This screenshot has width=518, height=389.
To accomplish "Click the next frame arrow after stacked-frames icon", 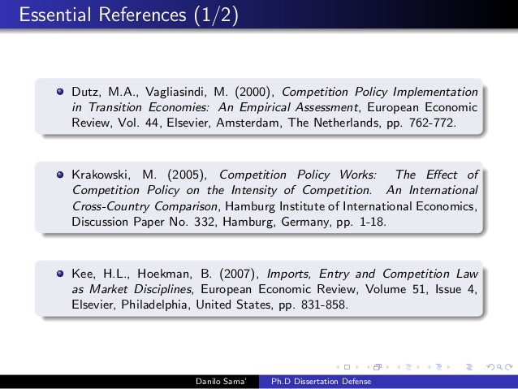I will (387, 367).
